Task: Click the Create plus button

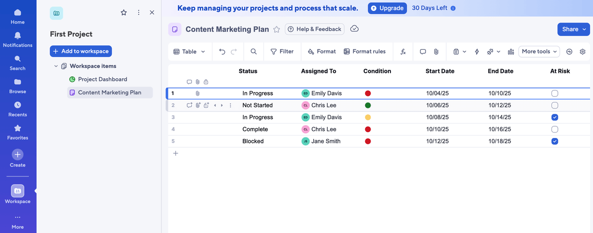Action: pyautogui.click(x=18, y=154)
